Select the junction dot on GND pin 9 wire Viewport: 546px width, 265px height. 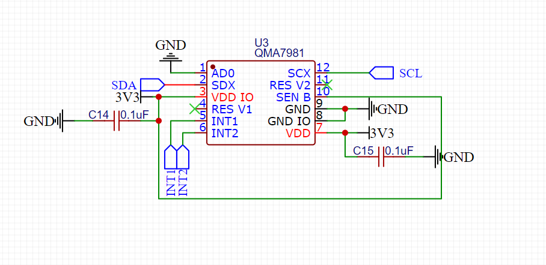[x=345, y=109]
